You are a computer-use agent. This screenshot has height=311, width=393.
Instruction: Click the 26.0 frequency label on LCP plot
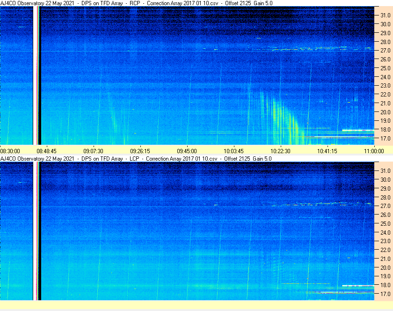[386, 215]
